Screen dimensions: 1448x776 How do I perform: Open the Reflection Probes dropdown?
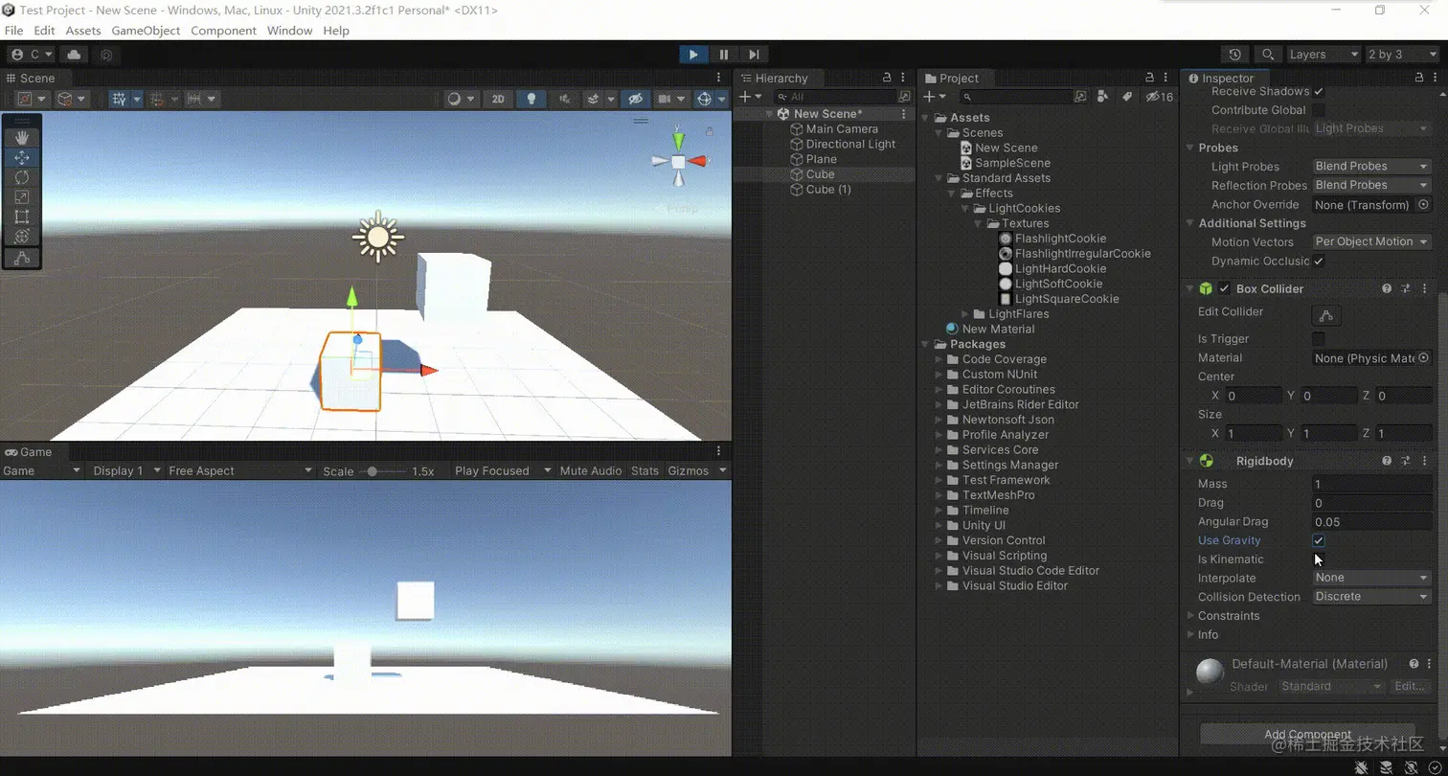(x=1371, y=185)
